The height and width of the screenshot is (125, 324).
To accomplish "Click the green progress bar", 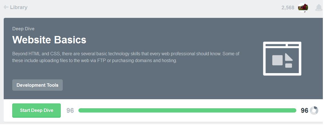I will [187, 111].
